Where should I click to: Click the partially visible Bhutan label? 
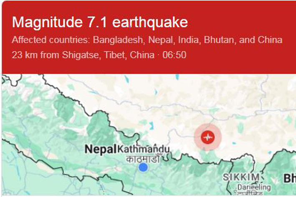tap(289, 179)
